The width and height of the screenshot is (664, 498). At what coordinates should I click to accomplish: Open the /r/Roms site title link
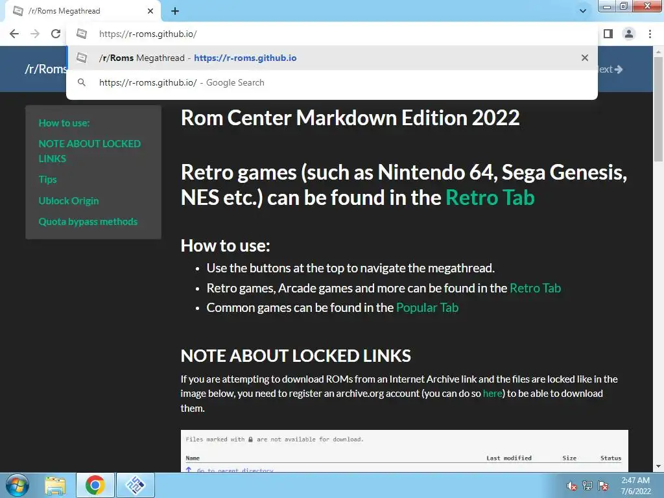click(46, 69)
